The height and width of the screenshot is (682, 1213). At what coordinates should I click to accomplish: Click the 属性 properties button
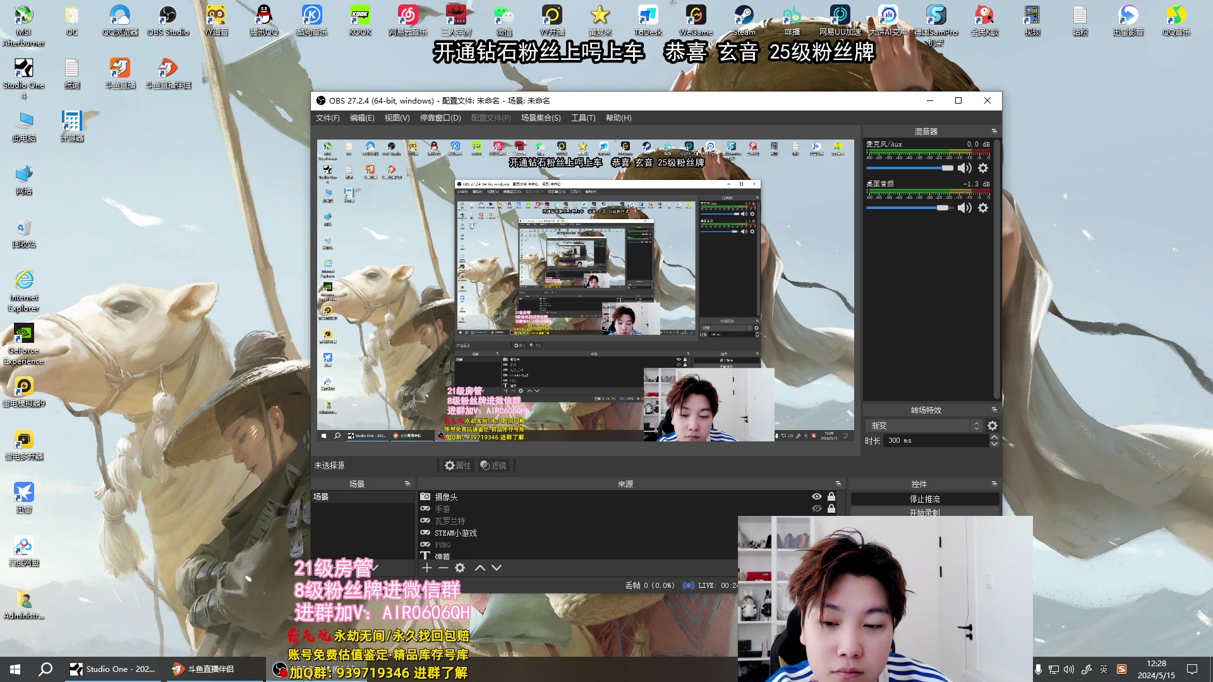(457, 465)
